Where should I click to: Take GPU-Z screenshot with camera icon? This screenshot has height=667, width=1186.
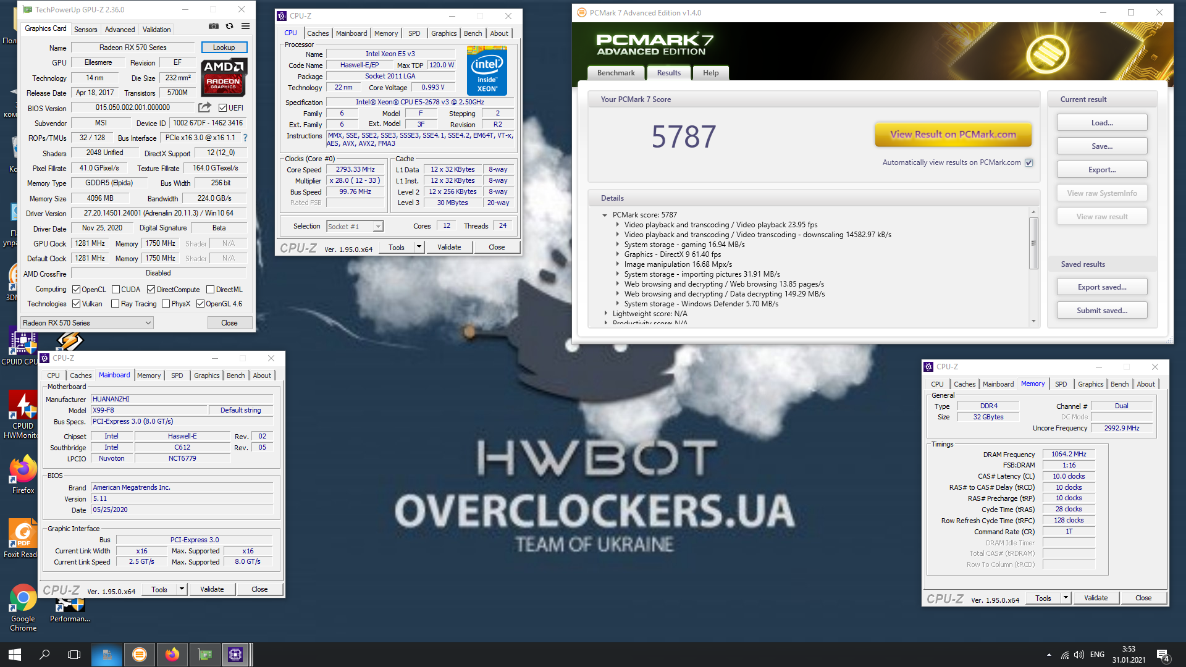coord(213,27)
